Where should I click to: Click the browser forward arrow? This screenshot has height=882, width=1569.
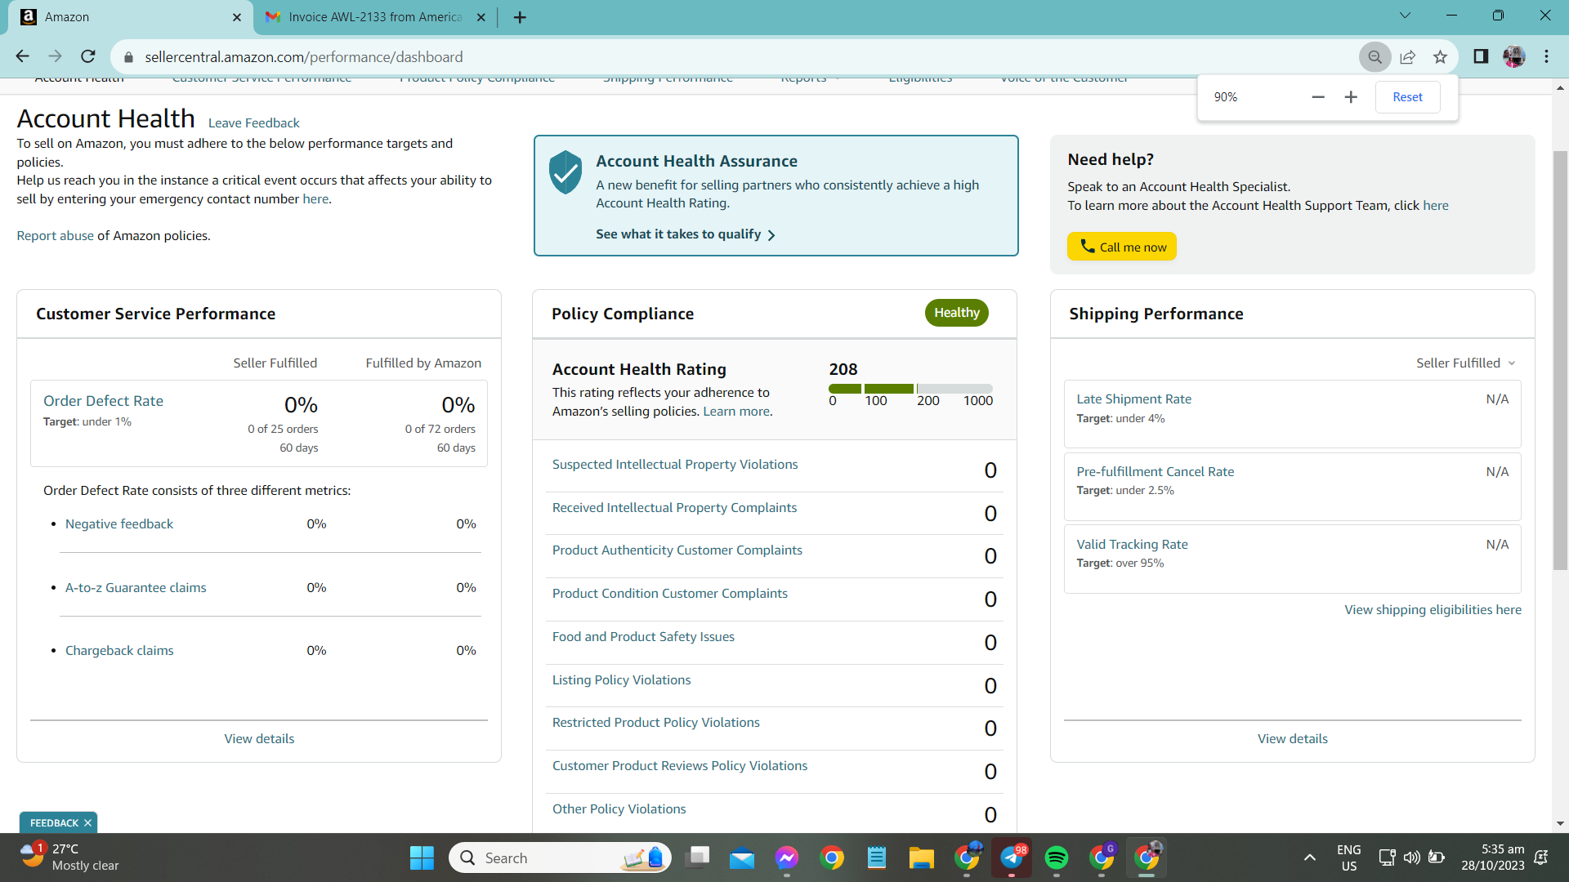55,56
